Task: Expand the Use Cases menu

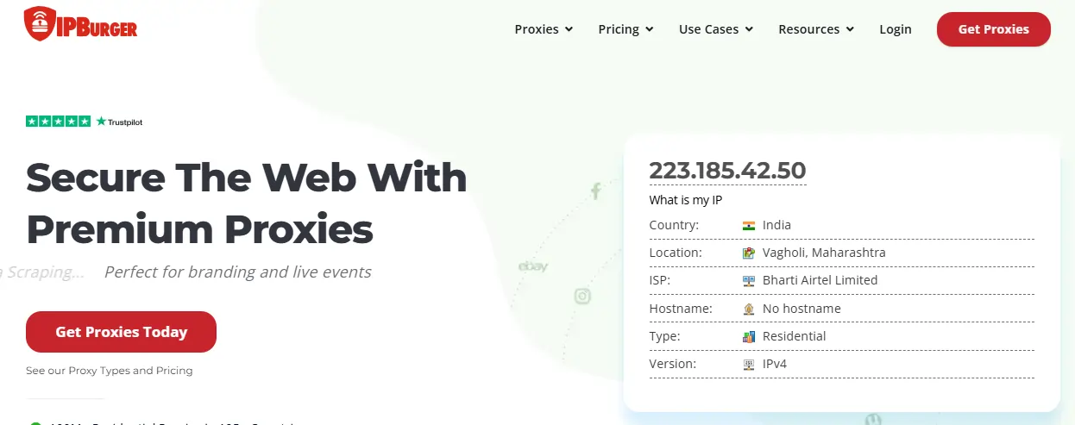Action: 716,29
